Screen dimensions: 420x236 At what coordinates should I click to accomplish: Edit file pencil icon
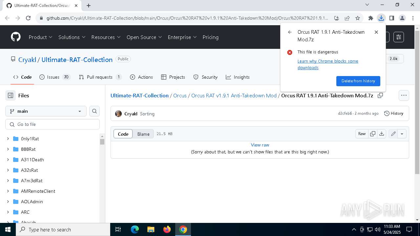pos(393,134)
